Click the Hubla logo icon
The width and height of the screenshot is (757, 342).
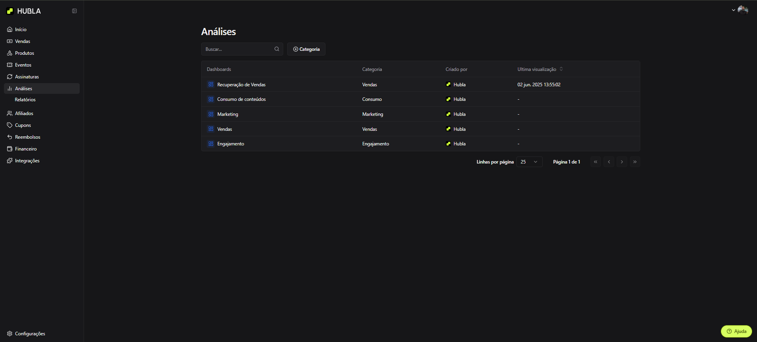pyautogui.click(x=10, y=11)
